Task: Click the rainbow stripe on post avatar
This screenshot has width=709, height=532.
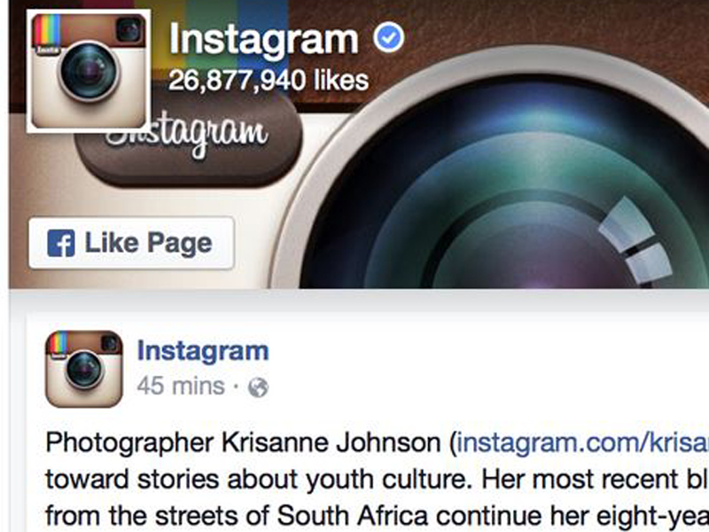Action: [58, 343]
